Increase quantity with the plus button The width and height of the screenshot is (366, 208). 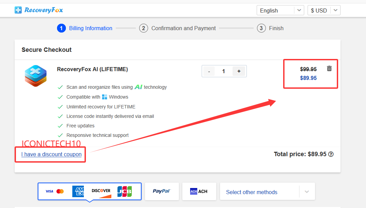239,71
